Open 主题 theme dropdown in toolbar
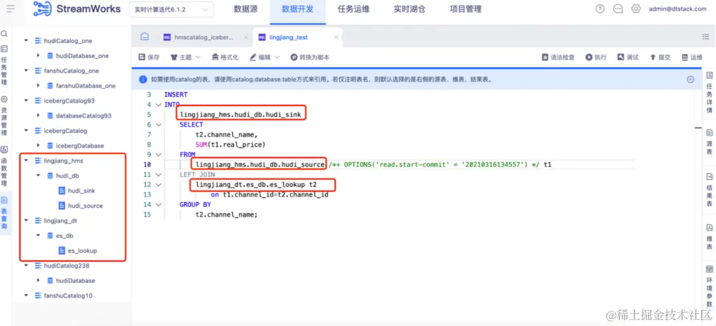The image size is (716, 326). tap(186, 58)
